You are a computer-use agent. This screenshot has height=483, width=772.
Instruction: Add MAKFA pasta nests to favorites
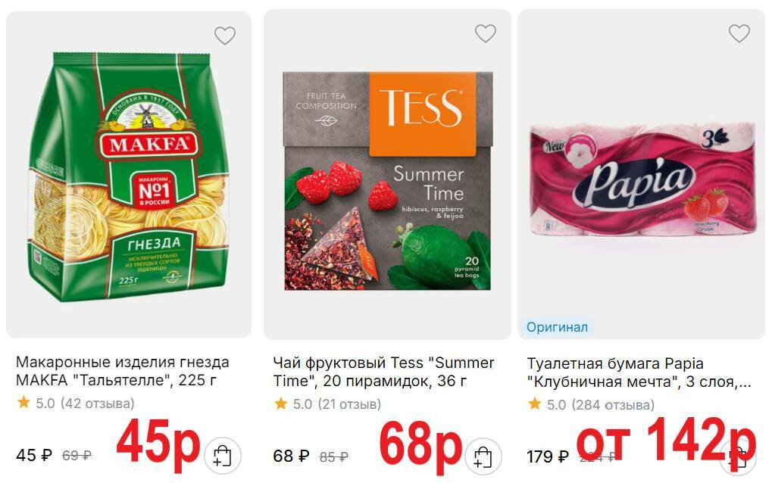coord(225,36)
